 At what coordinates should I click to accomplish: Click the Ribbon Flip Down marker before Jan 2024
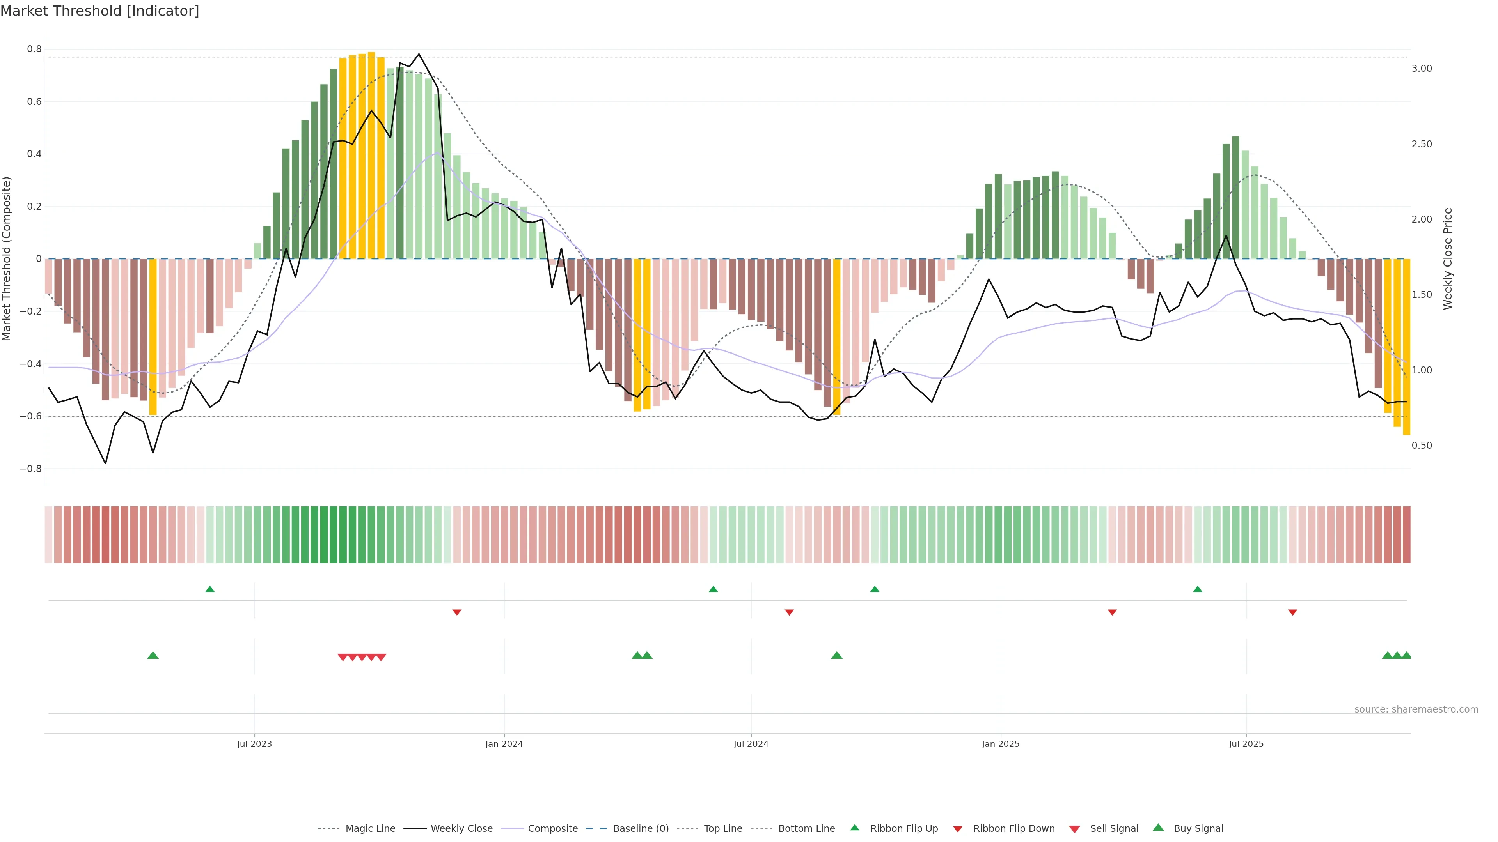tap(456, 612)
